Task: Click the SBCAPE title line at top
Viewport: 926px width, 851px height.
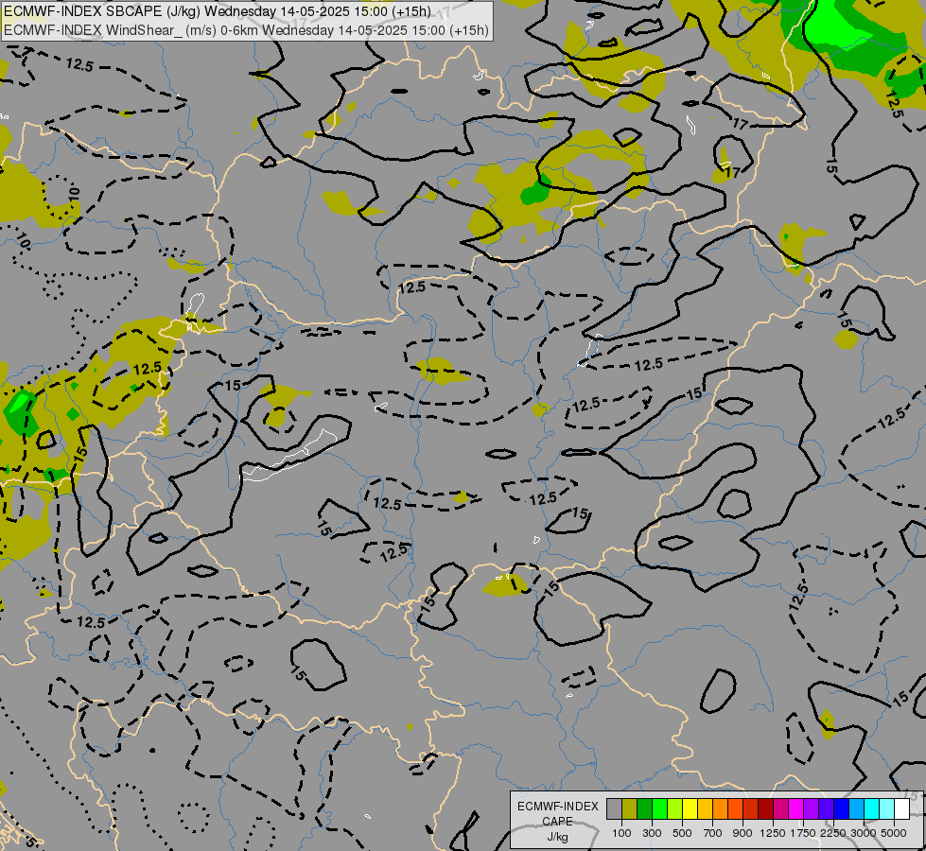Action: [217, 11]
